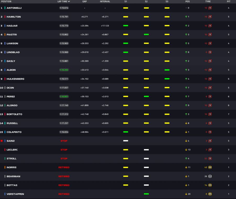Click Verstappen's position-loss arrow
This screenshot has height=199, width=236.
(x=186, y=194)
